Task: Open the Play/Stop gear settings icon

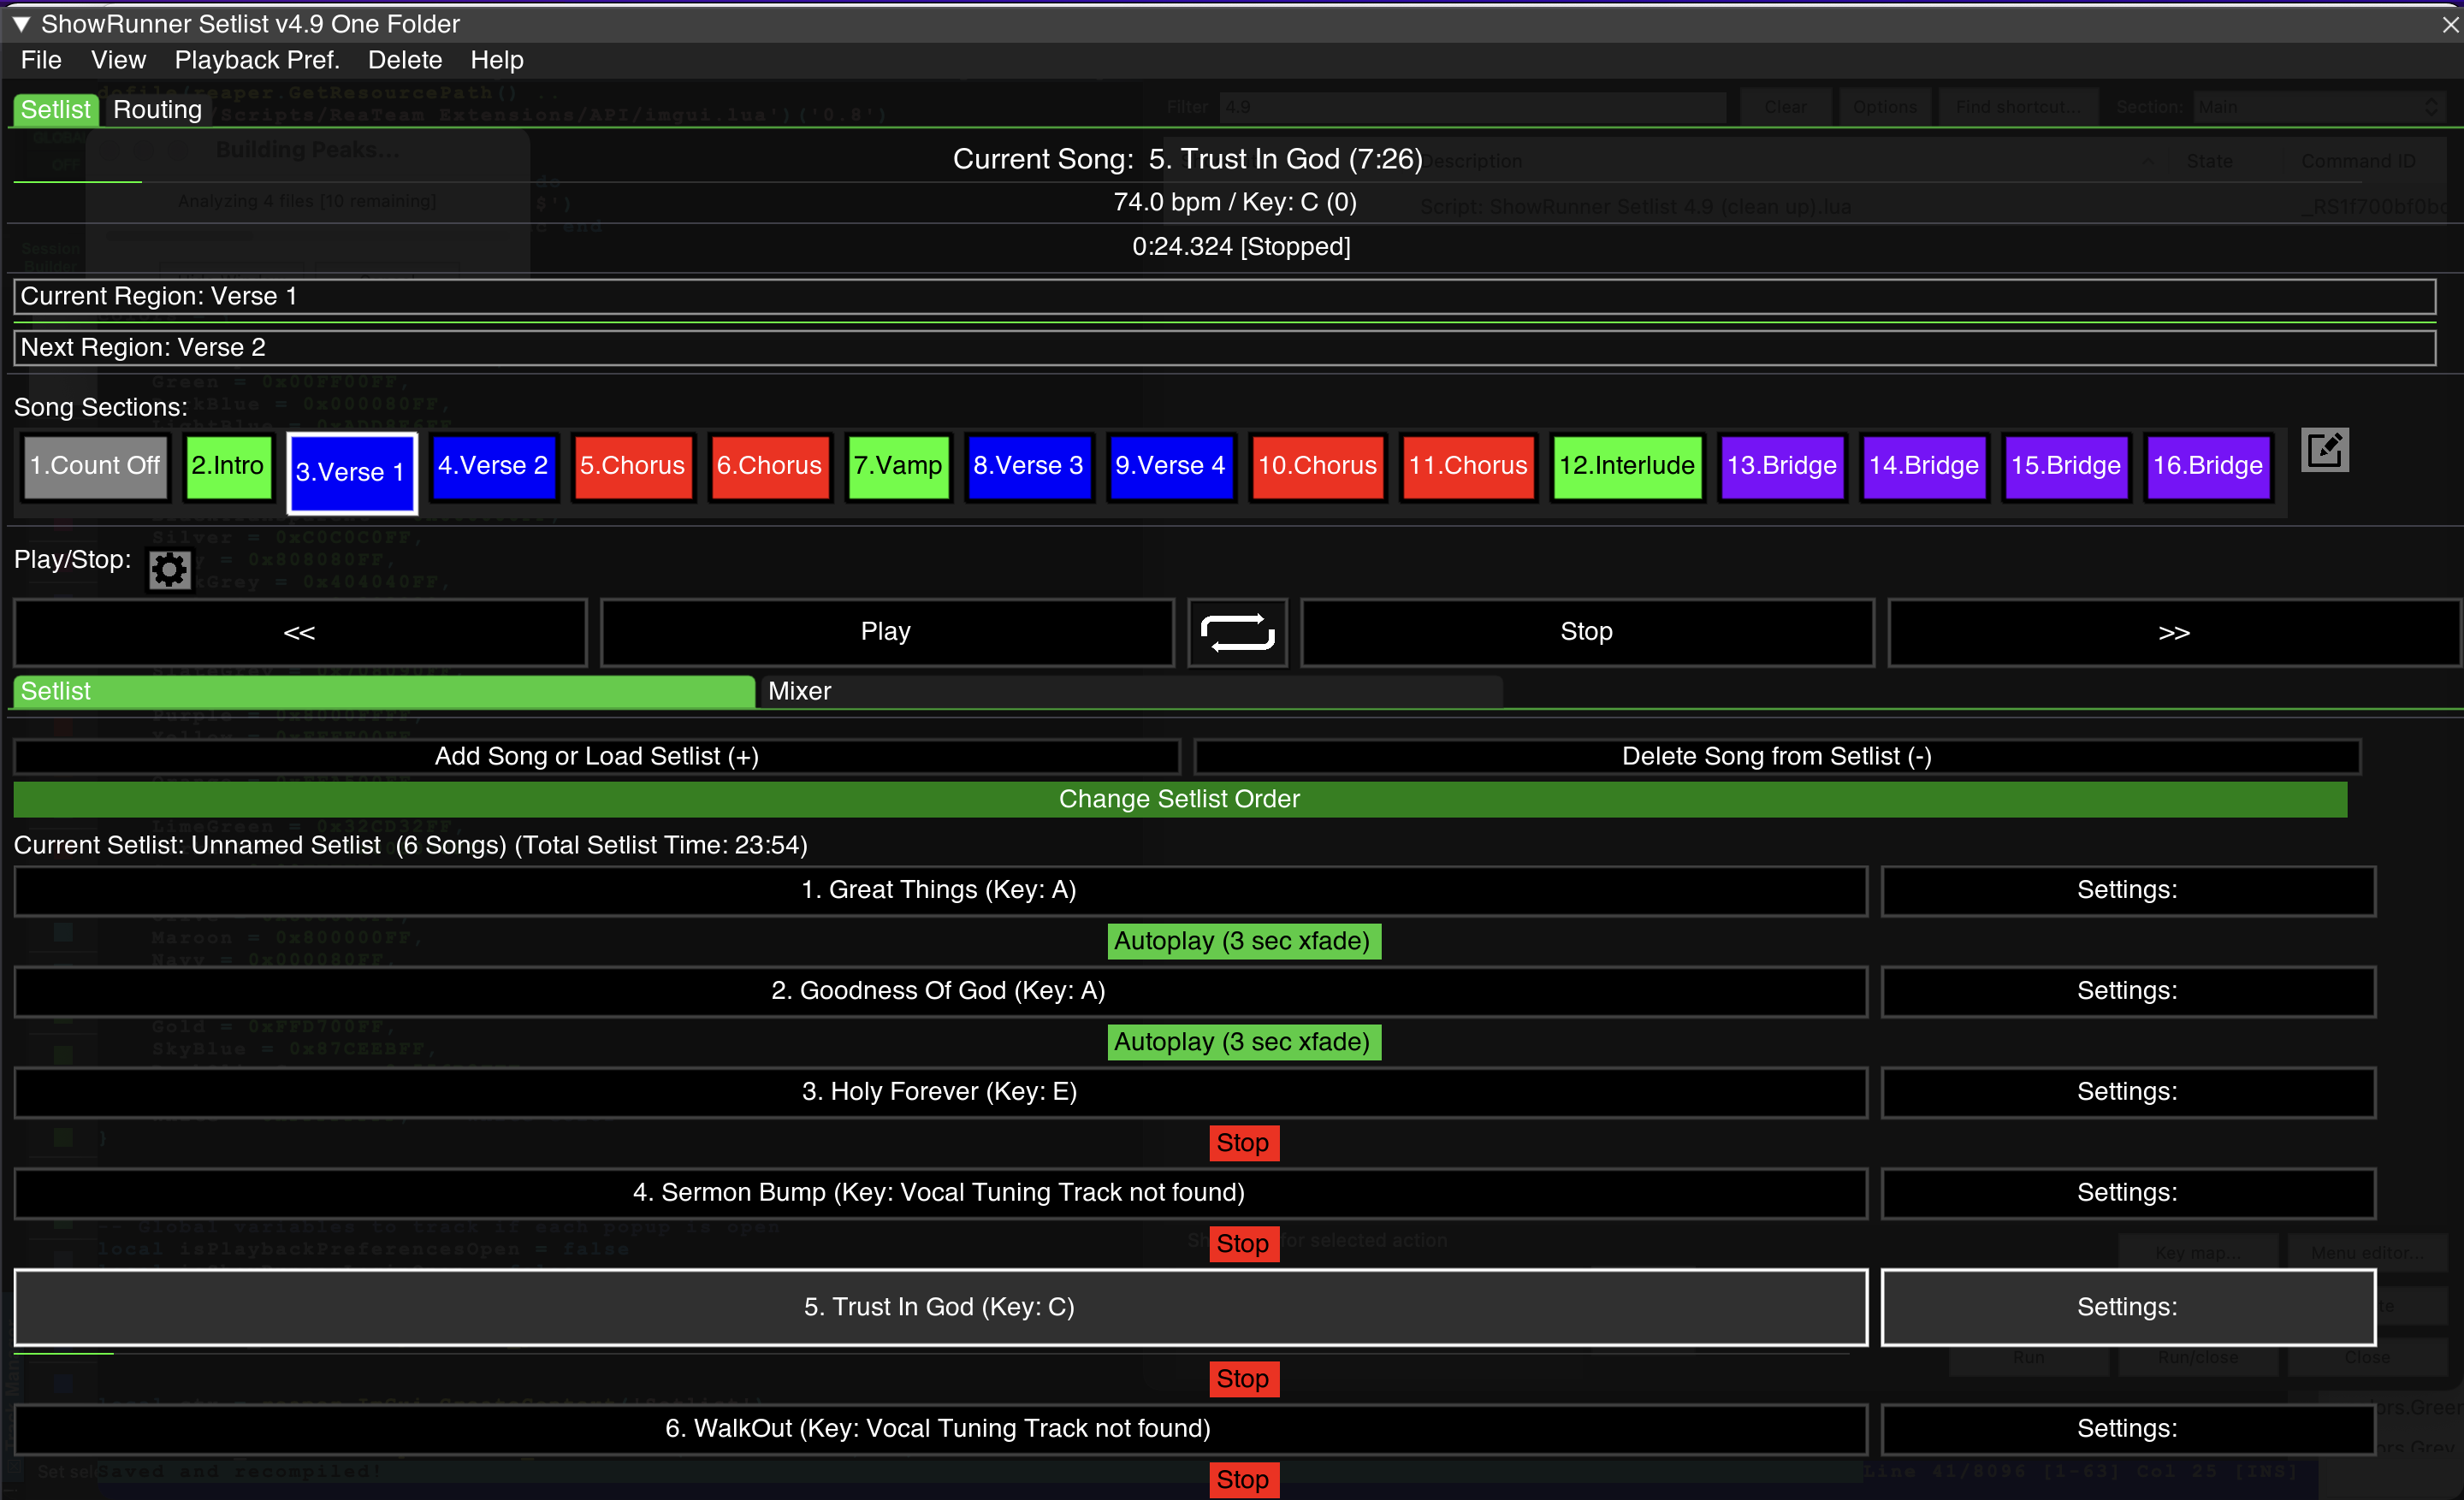Action: click(169, 570)
